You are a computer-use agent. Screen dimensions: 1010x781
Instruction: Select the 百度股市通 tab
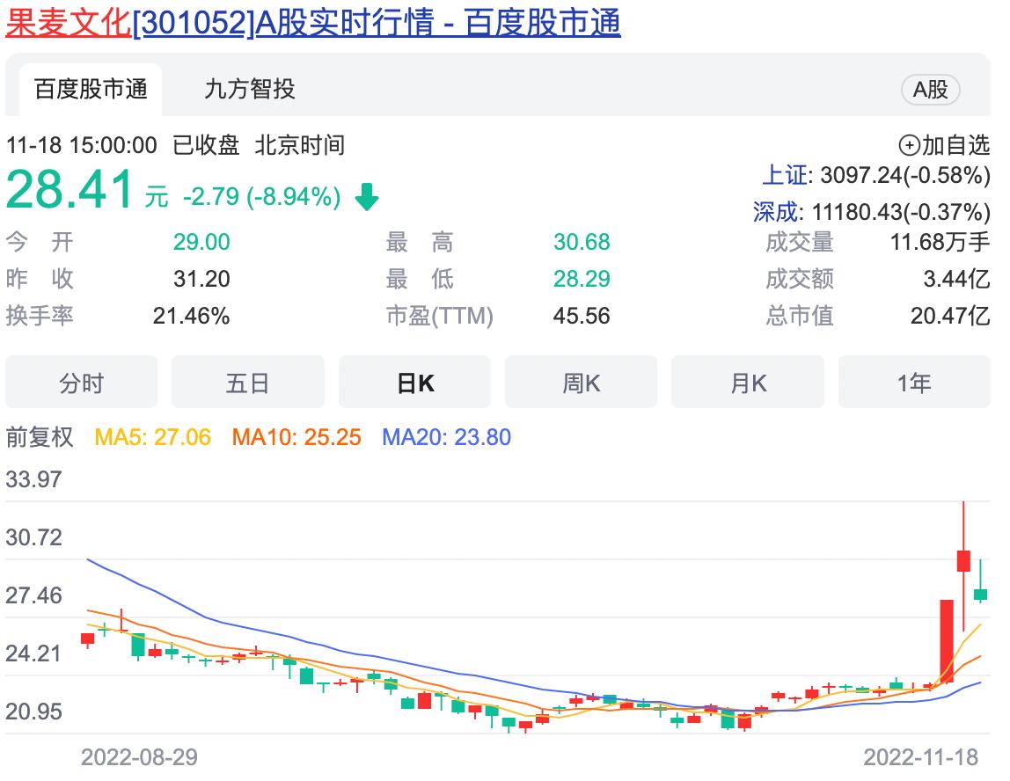tap(91, 89)
